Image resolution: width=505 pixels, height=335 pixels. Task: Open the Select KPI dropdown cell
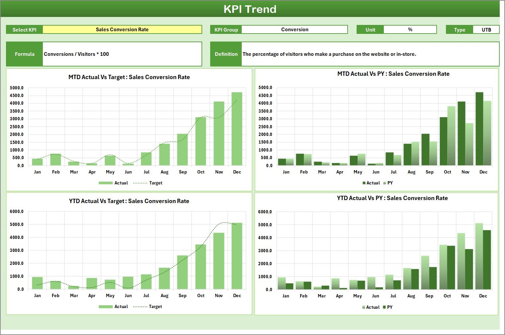pyautogui.click(x=122, y=30)
